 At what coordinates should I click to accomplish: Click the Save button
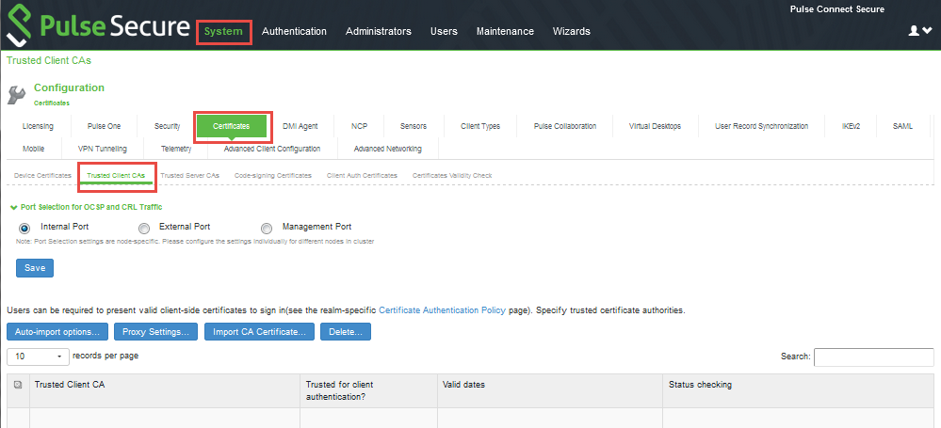[x=35, y=268]
